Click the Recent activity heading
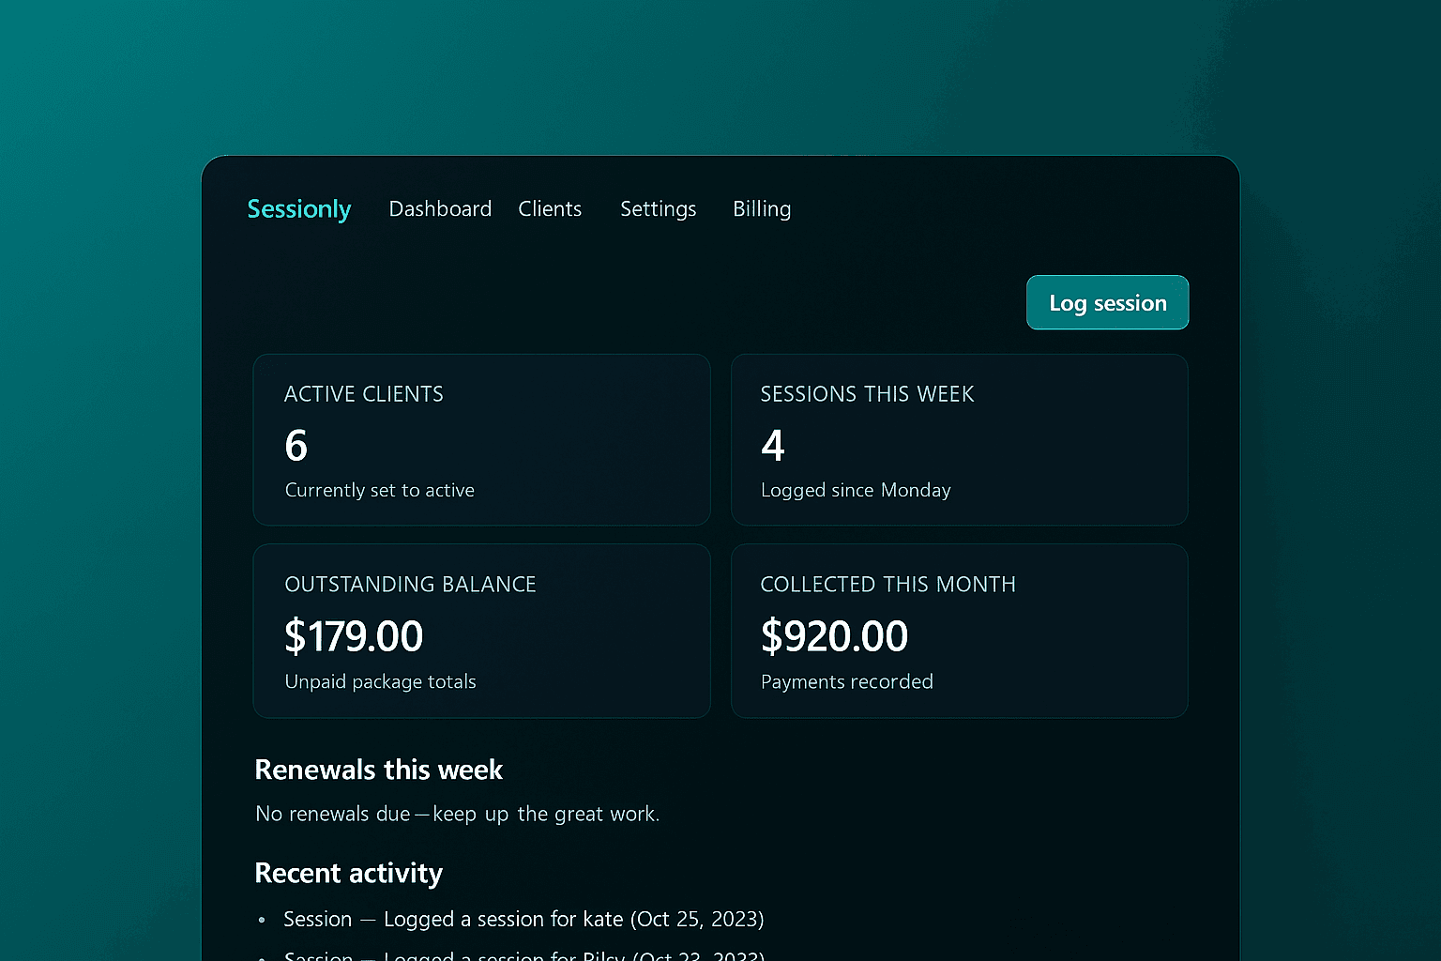This screenshot has width=1441, height=961. coord(348,874)
